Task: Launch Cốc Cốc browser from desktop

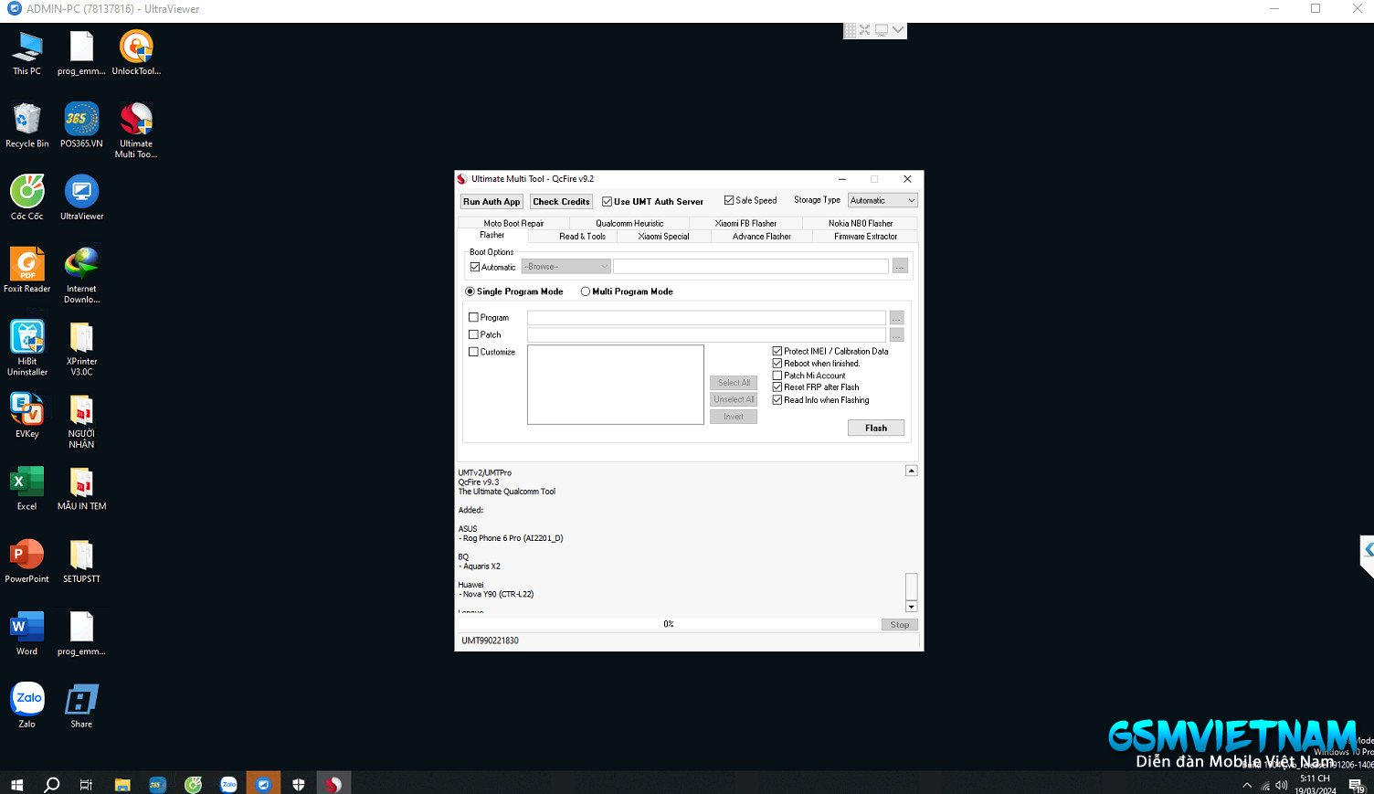Action: (27, 197)
